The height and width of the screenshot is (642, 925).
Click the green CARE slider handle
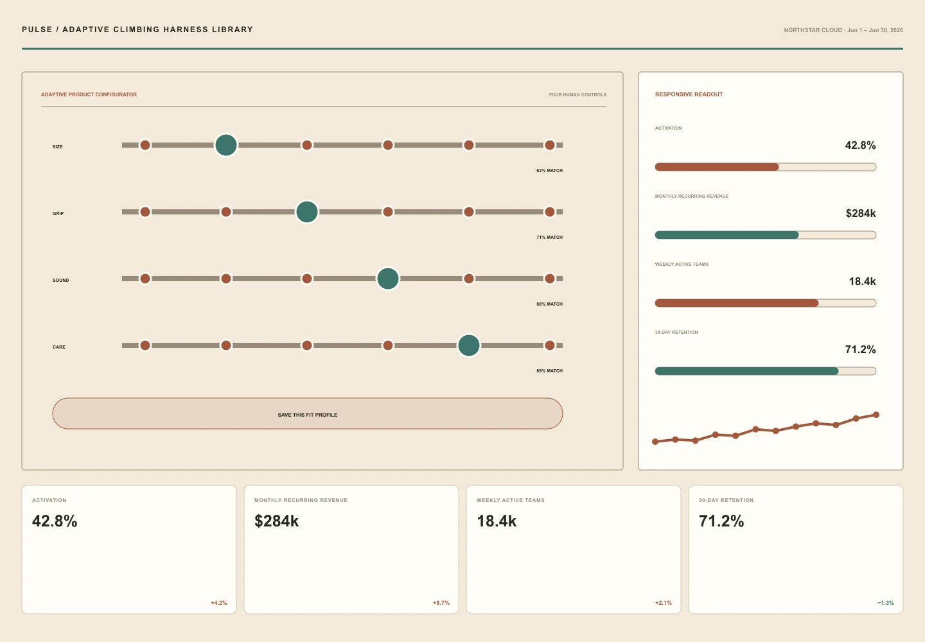tap(469, 345)
